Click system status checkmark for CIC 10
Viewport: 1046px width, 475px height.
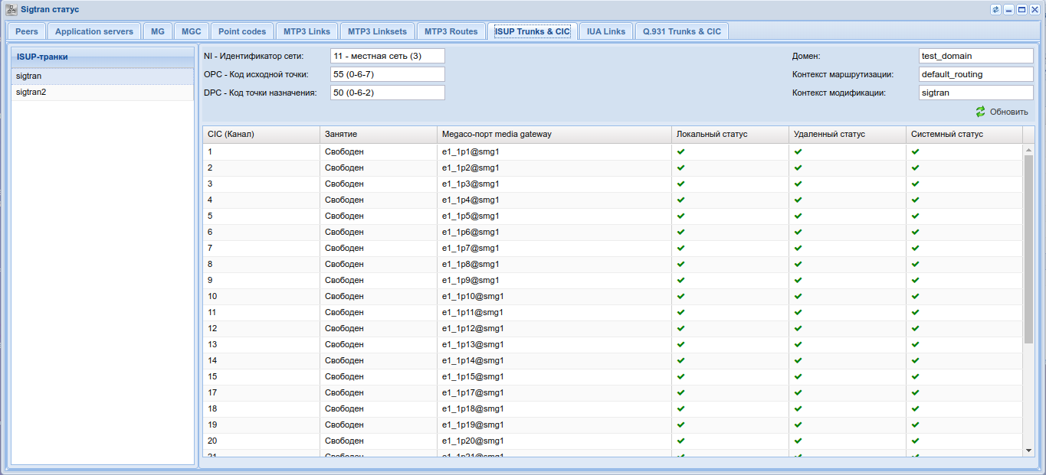point(915,296)
